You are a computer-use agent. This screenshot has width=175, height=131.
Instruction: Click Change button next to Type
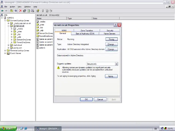tap(112, 44)
